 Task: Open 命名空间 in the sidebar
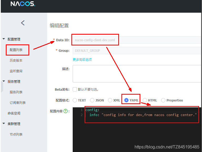coord(14,113)
